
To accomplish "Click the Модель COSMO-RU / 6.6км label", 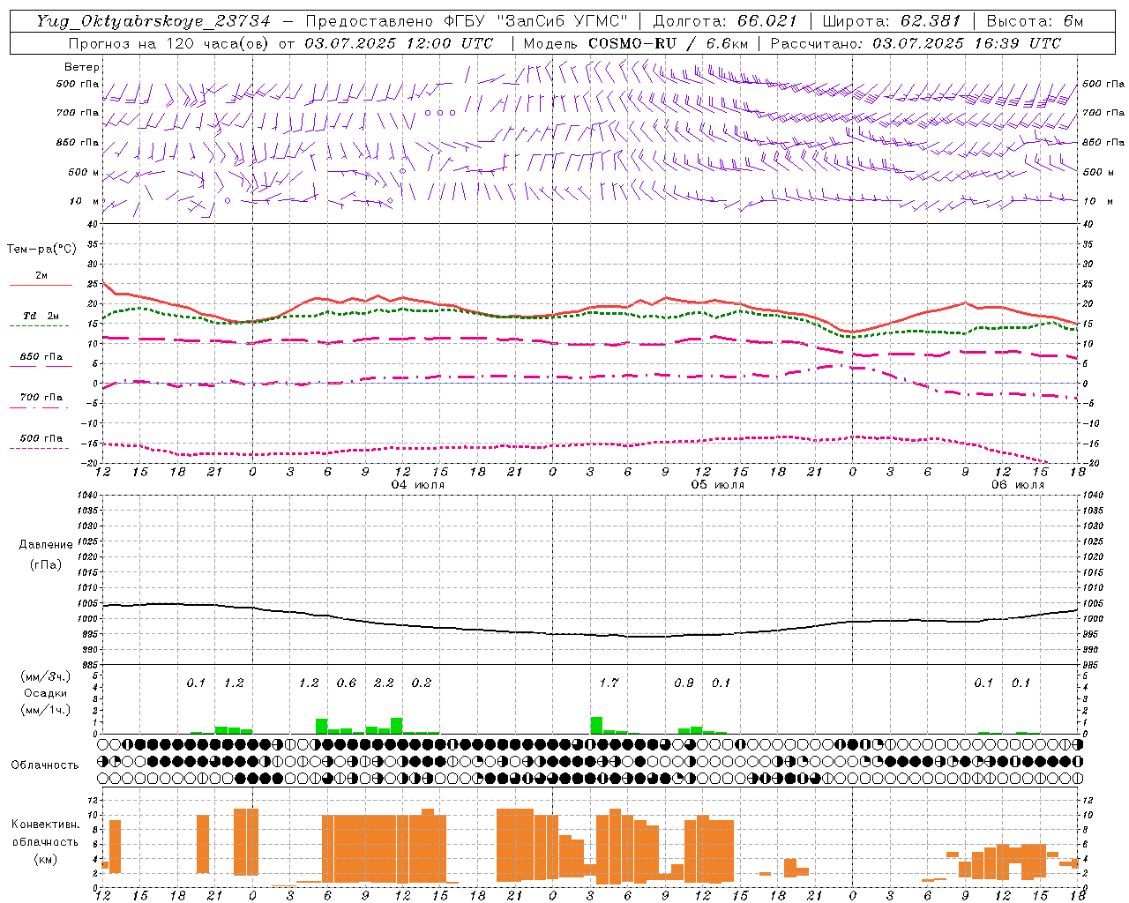I will (636, 43).
